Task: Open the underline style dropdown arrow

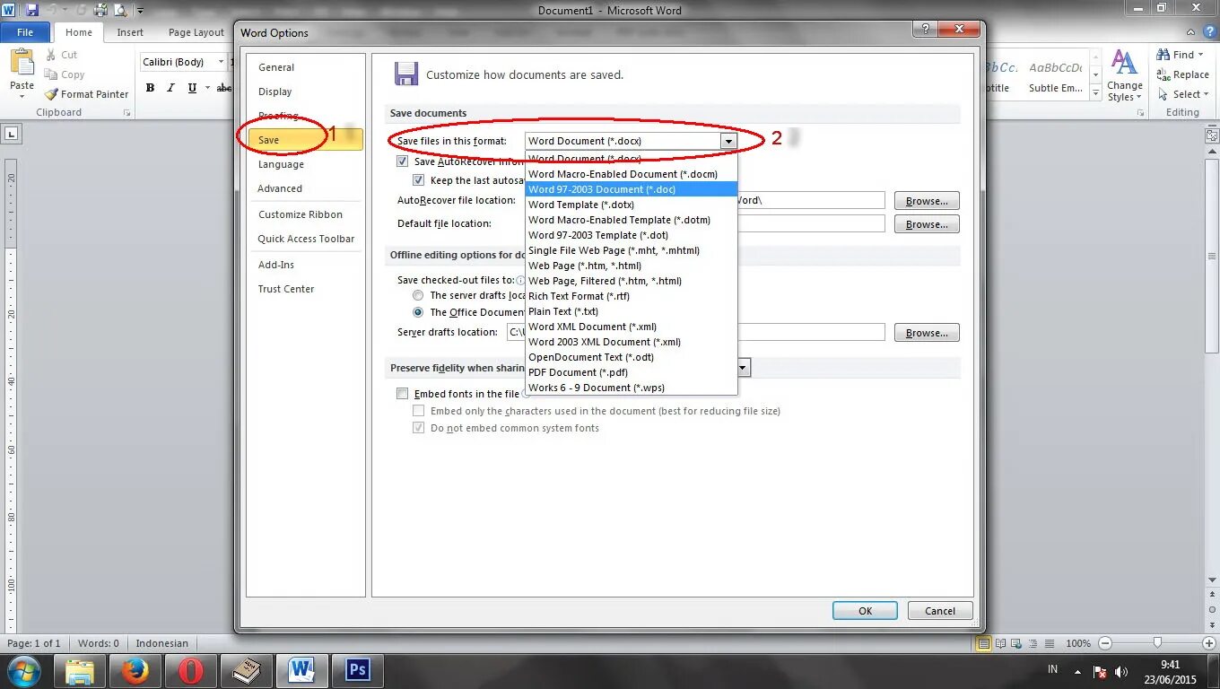Action: [x=206, y=88]
